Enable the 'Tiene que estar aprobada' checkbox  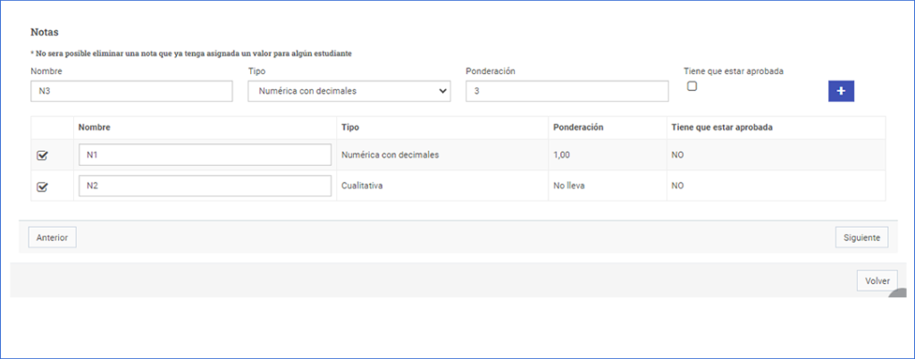[x=692, y=87]
